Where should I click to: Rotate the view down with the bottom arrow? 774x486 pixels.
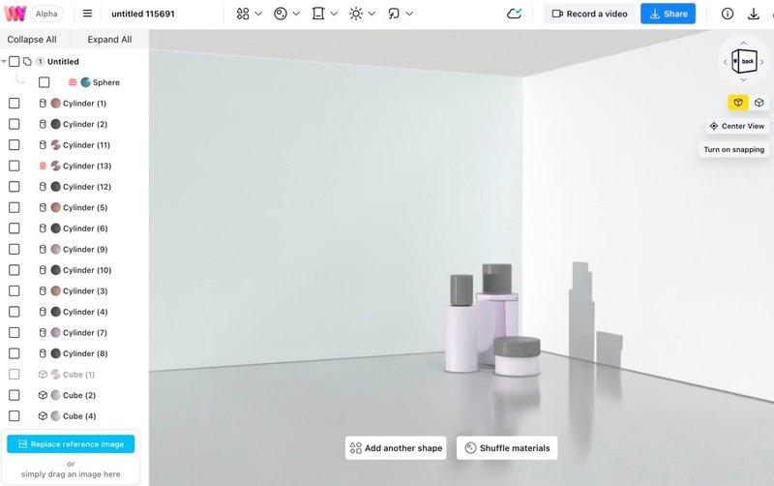tap(743, 79)
